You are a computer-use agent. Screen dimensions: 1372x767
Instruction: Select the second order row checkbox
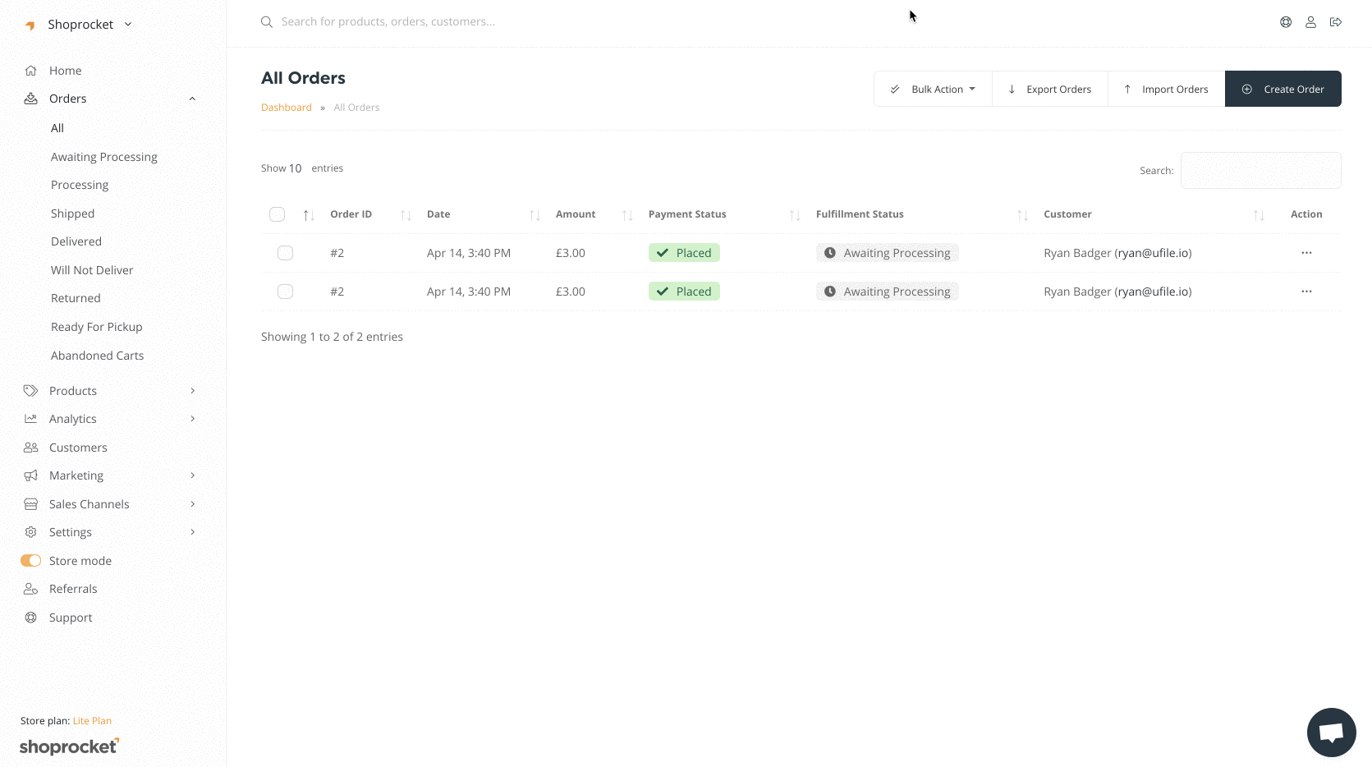(x=285, y=292)
